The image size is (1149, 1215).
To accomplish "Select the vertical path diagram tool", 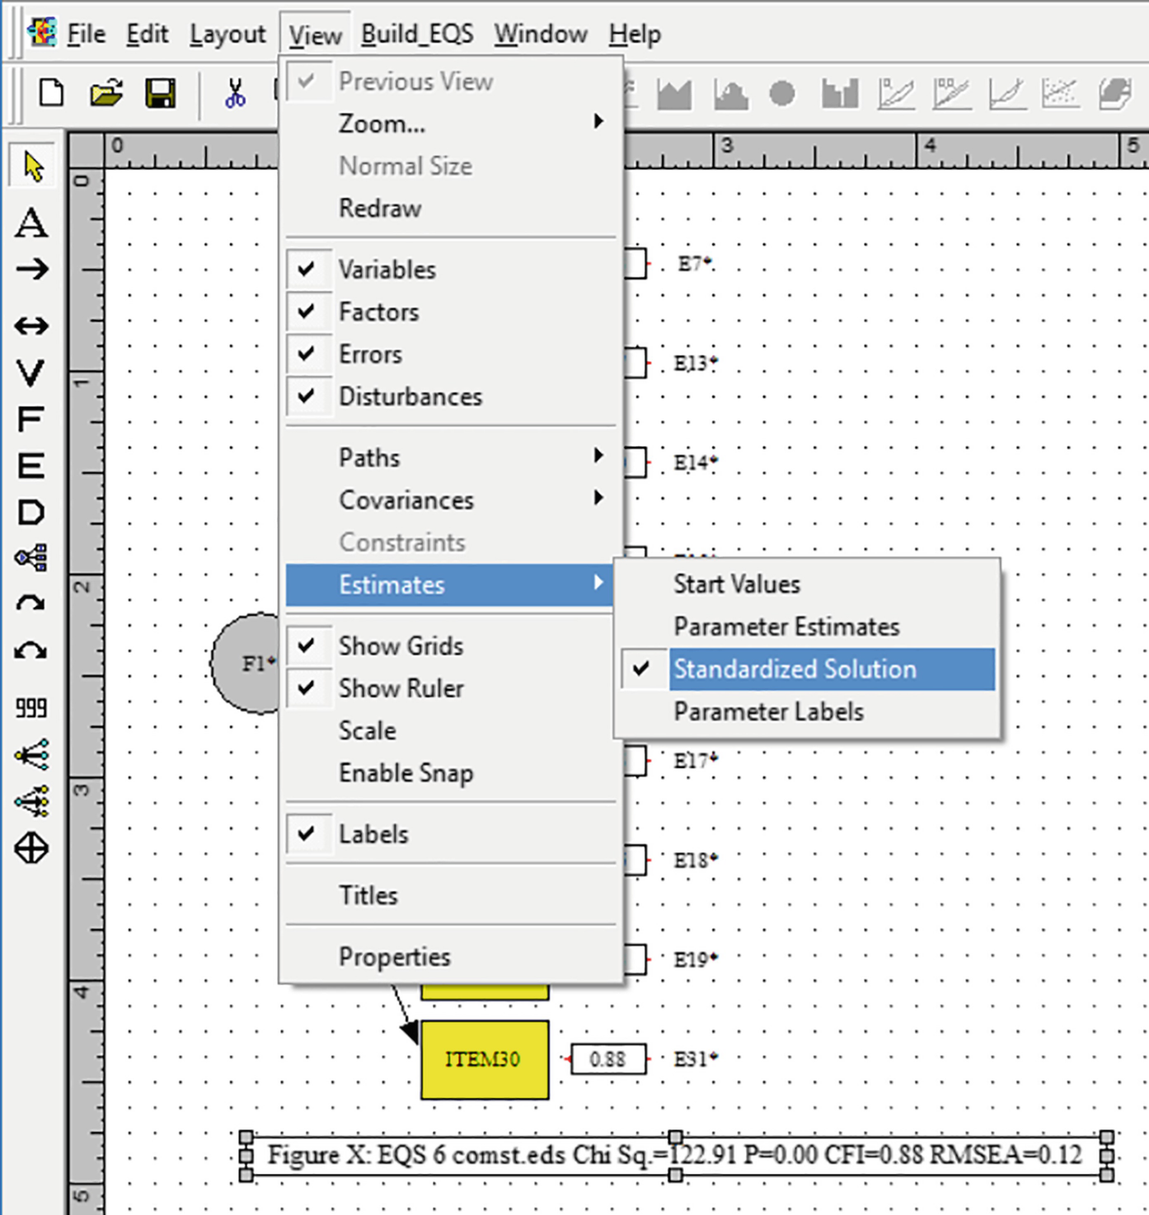I will point(31,801).
